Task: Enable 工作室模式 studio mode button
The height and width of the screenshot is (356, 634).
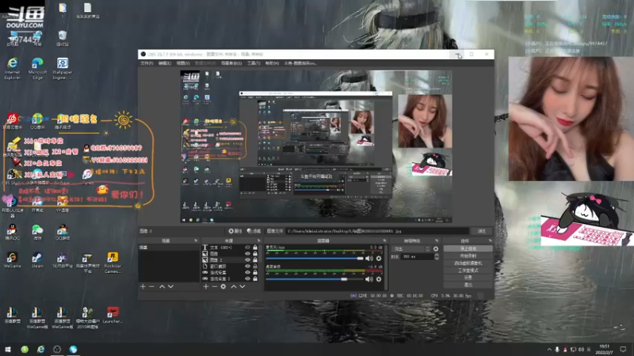Action: pos(468,271)
